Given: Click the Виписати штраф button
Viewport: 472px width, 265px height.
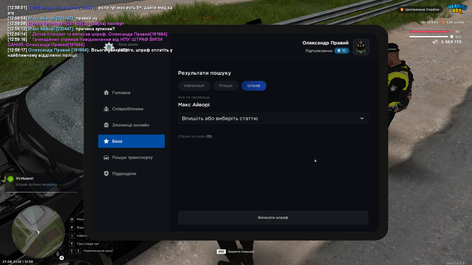Looking at the screenshot, I should (273, 218).
